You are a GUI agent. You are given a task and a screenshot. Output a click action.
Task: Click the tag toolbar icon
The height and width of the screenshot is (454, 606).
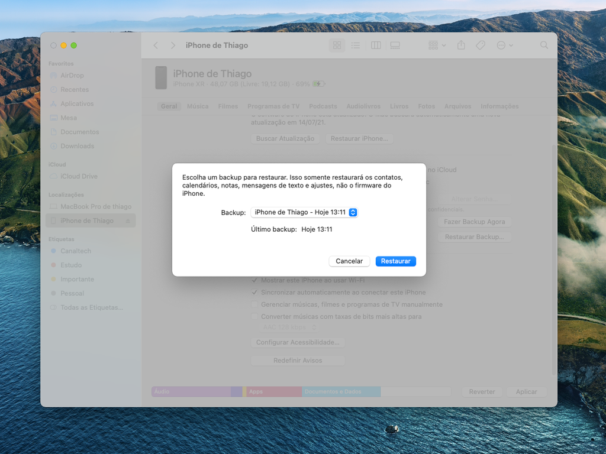click(481, 45)
